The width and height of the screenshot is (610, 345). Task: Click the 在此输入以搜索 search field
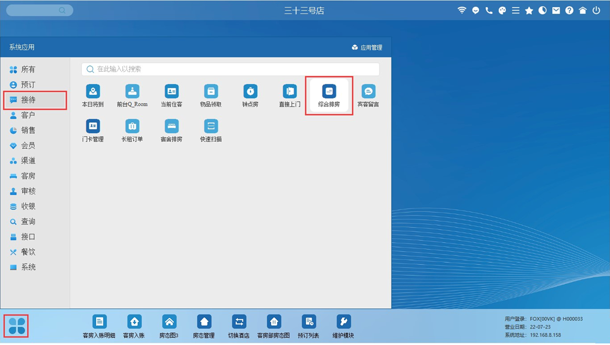(231, 69)
